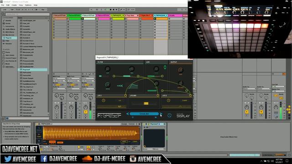Open the Help menu
The image size is (292, 164).
click(x=36, y=5)
